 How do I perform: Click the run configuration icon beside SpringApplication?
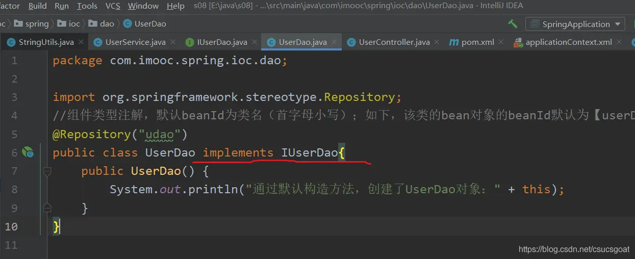(535, 24)
